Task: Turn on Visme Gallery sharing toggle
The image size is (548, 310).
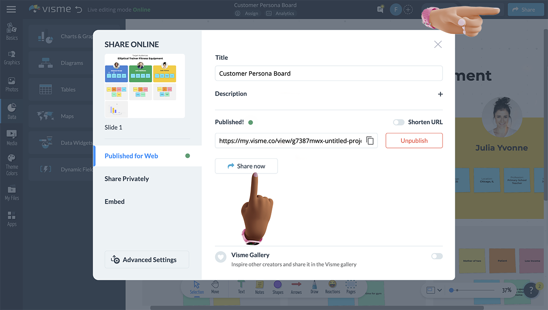Action: [x=437, y=256]
